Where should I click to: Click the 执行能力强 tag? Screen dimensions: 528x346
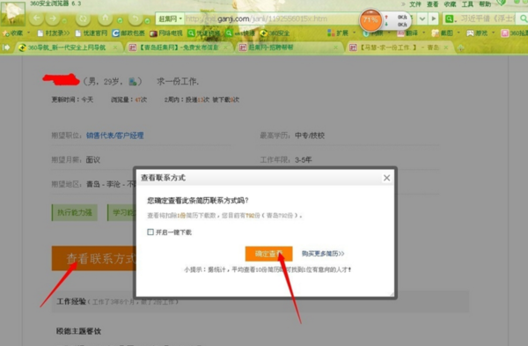pyautogui.click(x=75, y=212)
